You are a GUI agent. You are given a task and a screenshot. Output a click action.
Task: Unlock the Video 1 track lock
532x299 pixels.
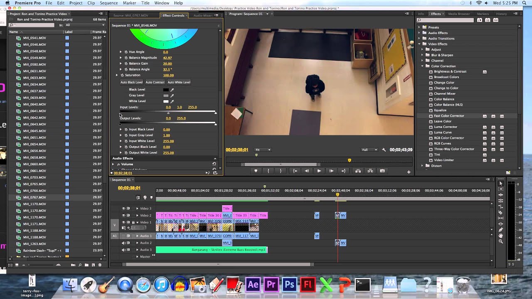click(133, 222)
